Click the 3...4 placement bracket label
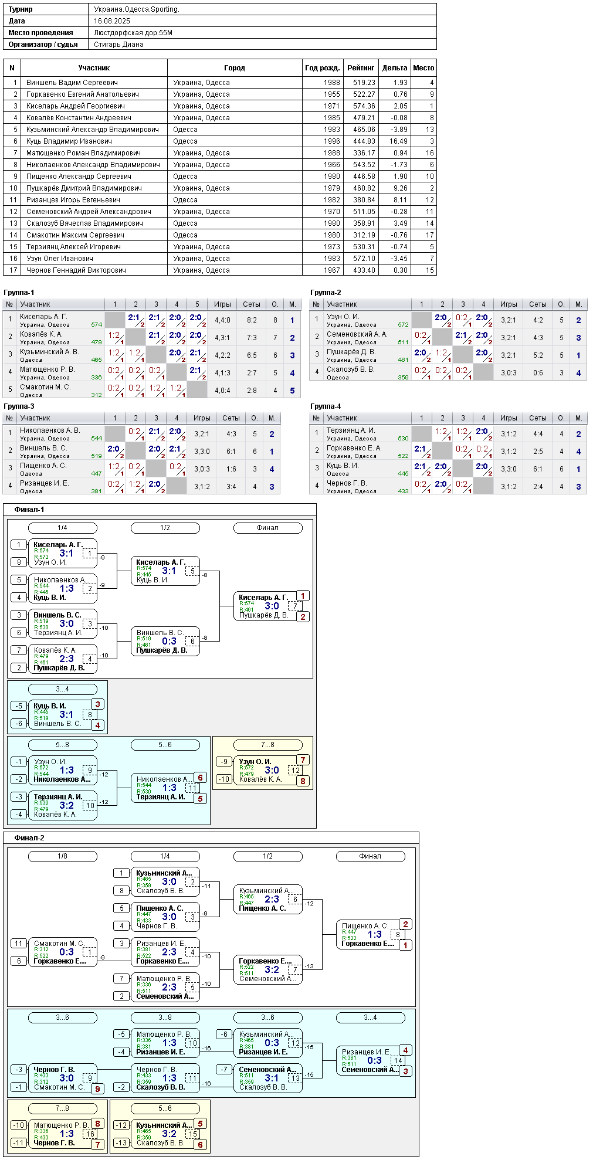The height and width of the screenshot is (1160, 593). [63, 689]
